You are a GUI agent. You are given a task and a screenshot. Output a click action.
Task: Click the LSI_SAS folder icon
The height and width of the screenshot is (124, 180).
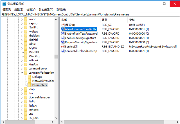(x=26, y=118)
